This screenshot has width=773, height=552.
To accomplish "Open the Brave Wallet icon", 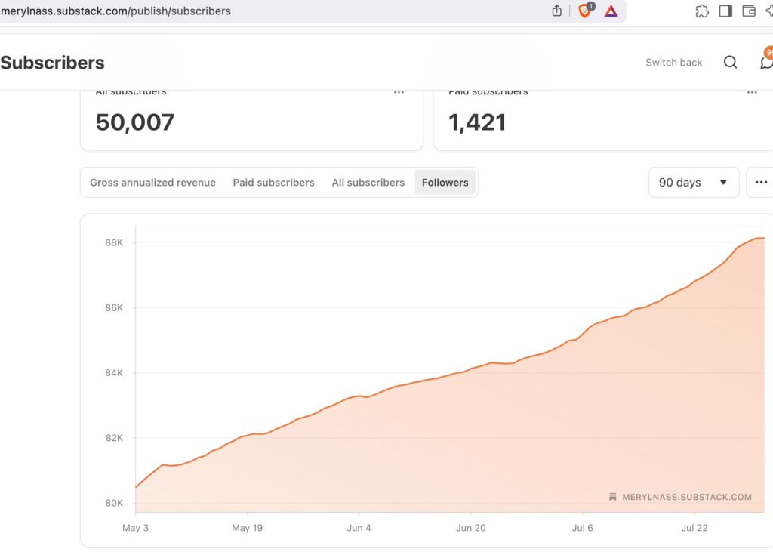I will click(749, 11).
